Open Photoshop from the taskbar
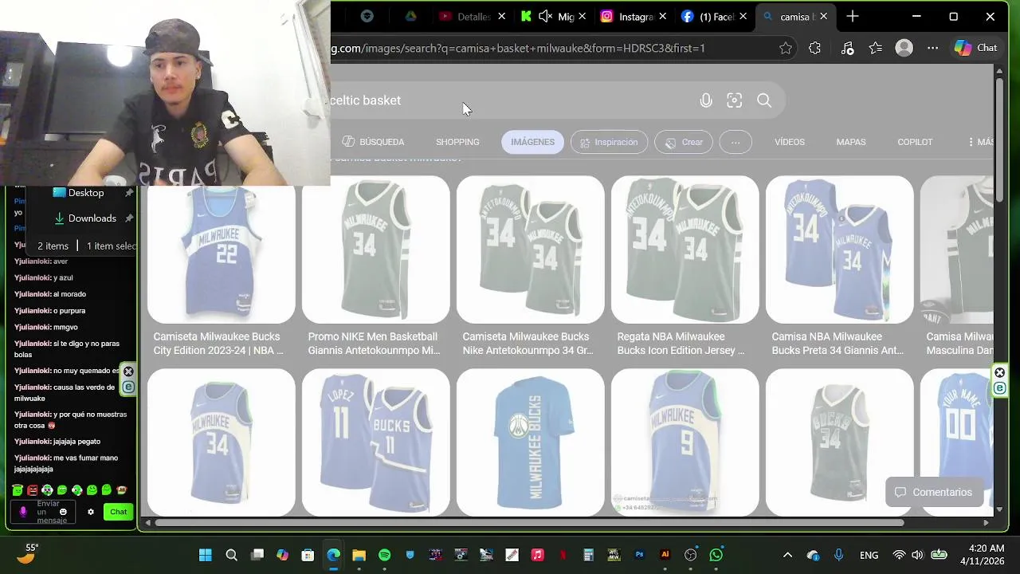The image size is (1020, 574). 639,555
